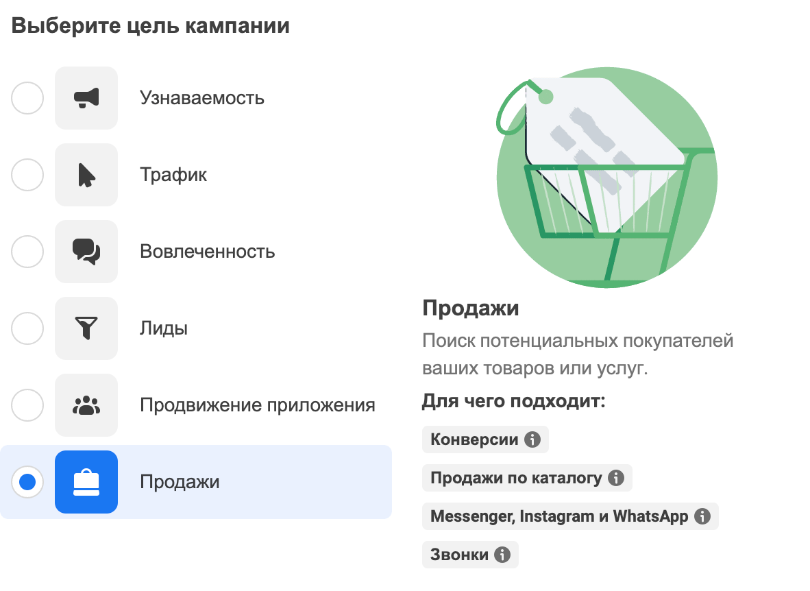Click the selected Продажи radio button

coord(27,482)
